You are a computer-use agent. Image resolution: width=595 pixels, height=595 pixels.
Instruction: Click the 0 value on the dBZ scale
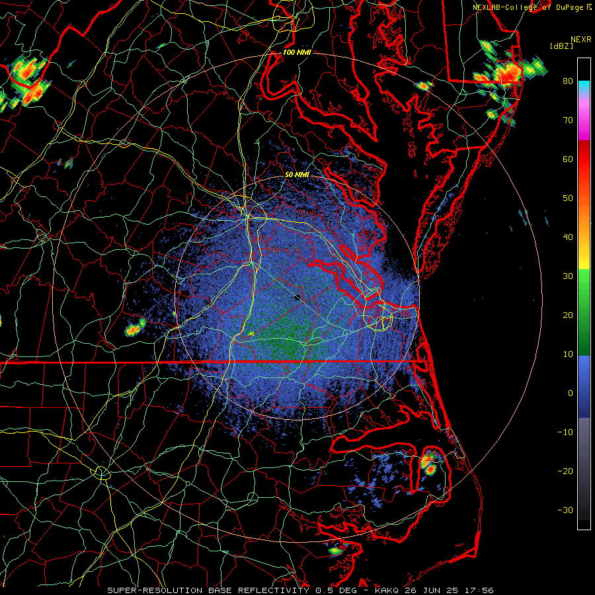click(571, 393)
